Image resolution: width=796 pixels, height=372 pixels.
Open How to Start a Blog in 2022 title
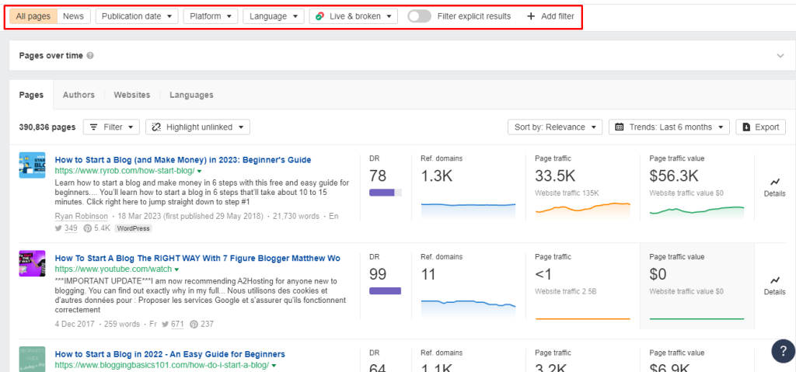(170, 354)
